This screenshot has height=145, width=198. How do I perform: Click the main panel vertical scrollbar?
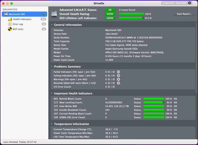click(x=196, y=57)
